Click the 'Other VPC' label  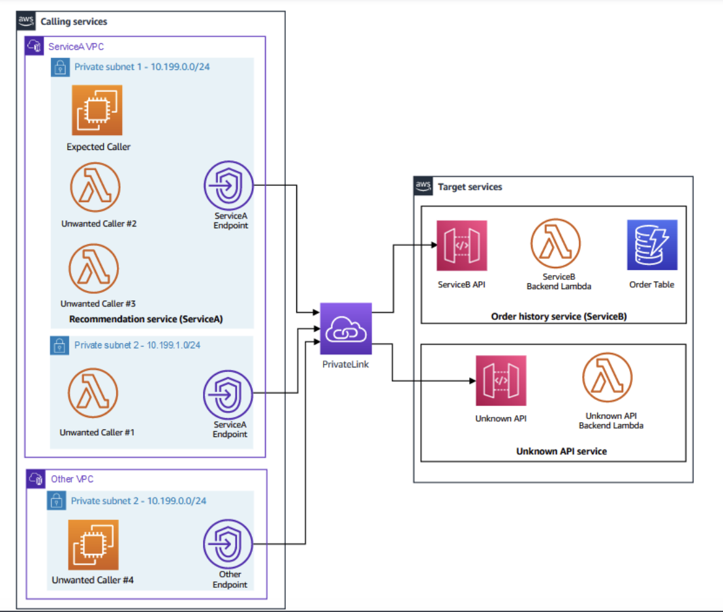click(72, 479)
